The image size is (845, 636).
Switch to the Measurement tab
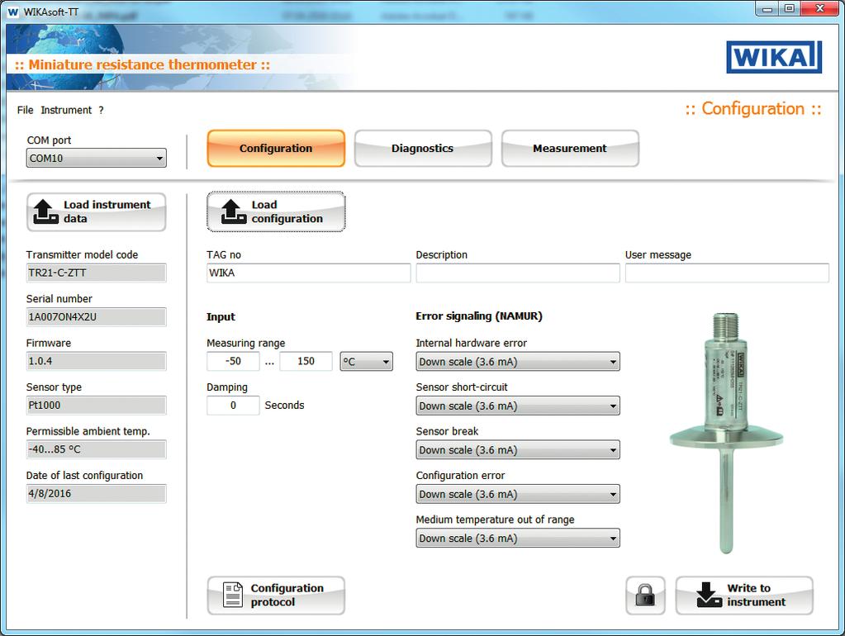[570, 148]
